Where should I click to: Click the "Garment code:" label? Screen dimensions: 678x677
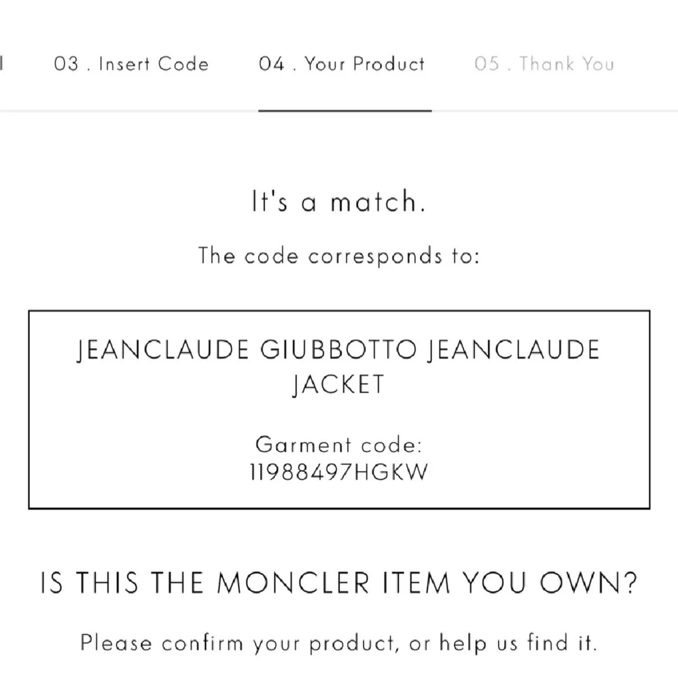(339, 445)
